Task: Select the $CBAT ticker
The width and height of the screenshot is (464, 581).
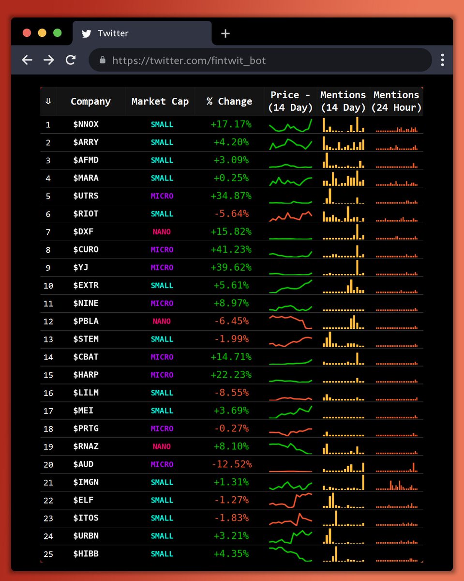Action: click(x=86, y=357)
